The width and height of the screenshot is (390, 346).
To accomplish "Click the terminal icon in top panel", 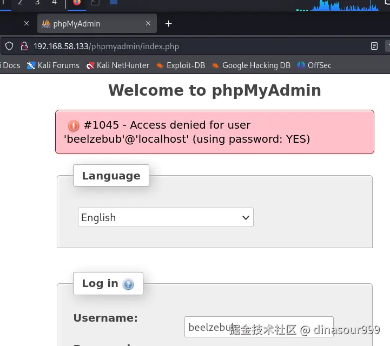I will pos(95,3).
